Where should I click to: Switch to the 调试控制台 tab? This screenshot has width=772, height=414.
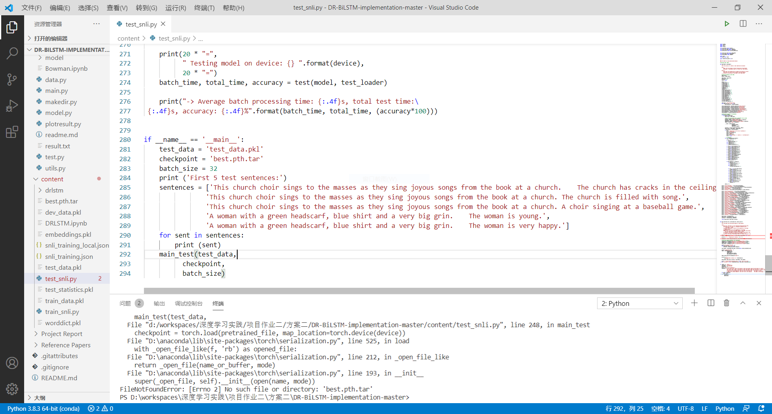pyautogui.click(x=189, y=303)
